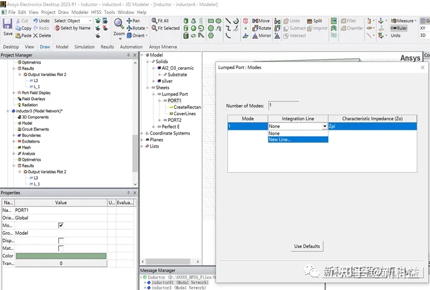Click the Undo tool

click(x=41, y=21)
